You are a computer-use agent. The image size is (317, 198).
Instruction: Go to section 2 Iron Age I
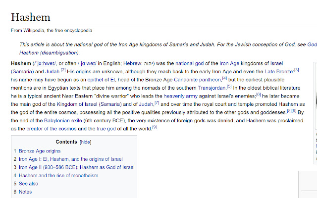coord(71,159)
